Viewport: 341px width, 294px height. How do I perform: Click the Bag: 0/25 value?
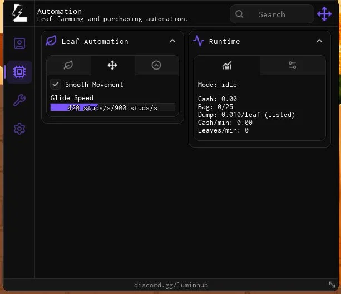(x=215, y=107)
